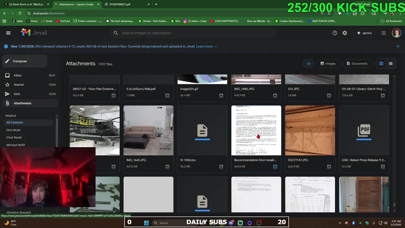
Task: Follow the Learn more link
Action: 206,46
